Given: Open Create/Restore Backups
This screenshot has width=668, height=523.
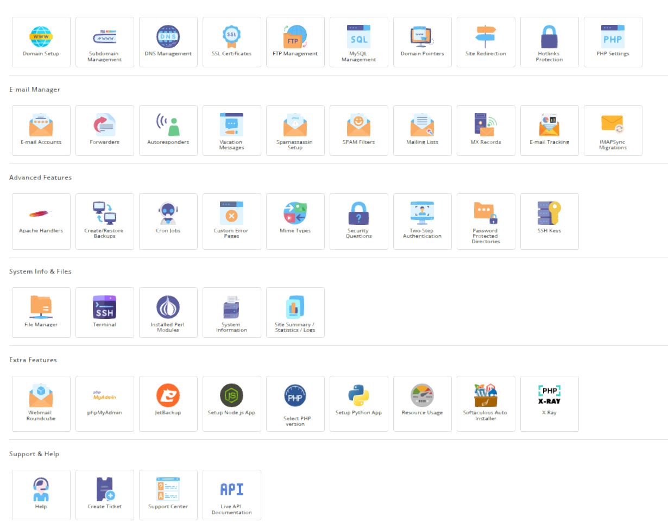Looking at the screenshot, I should (105, 222).
